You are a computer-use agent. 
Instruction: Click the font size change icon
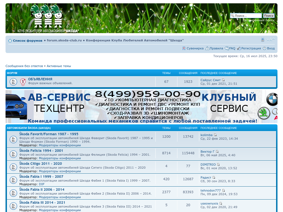(271, 40)
